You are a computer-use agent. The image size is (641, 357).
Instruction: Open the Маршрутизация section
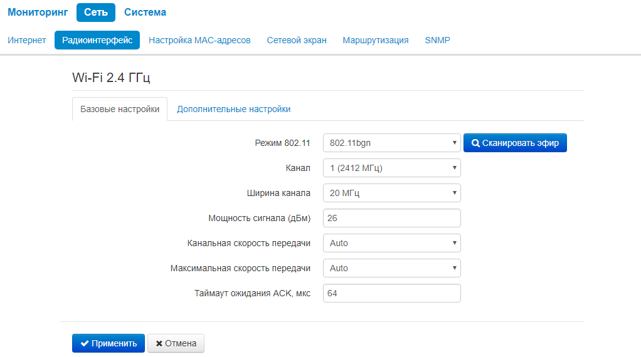click(x=375, y=40)
